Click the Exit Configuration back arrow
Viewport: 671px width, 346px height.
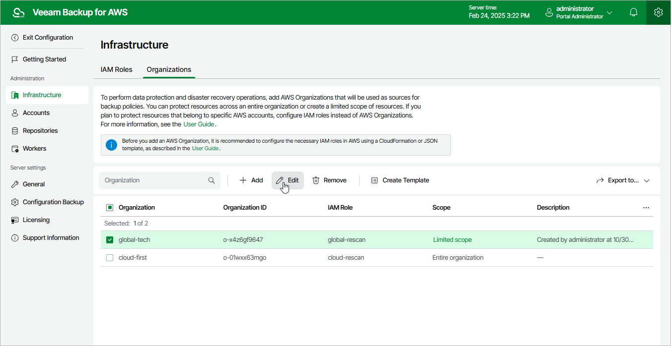coord(15,38)
